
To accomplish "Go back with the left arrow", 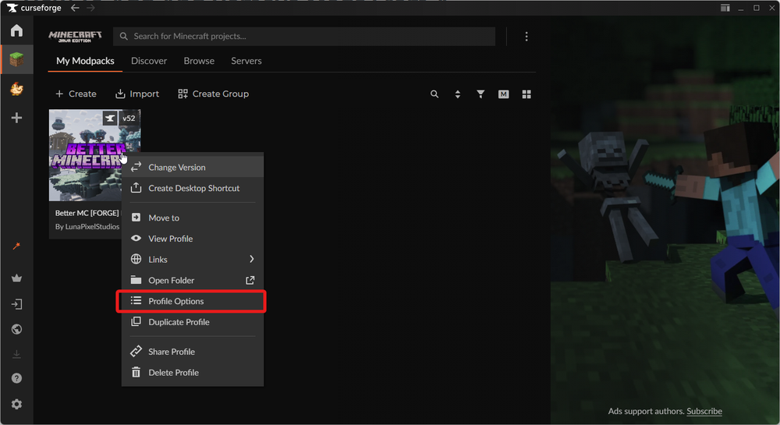I will coord(75,8).
